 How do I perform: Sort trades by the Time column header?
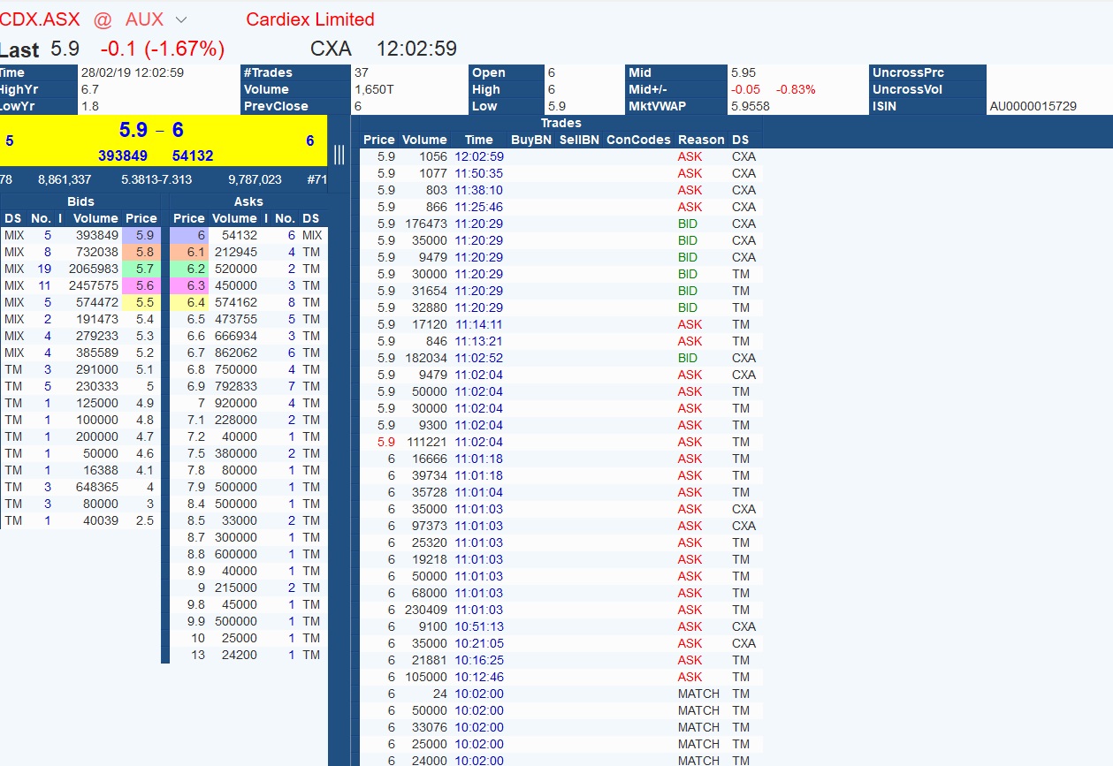tap(478, 140)
